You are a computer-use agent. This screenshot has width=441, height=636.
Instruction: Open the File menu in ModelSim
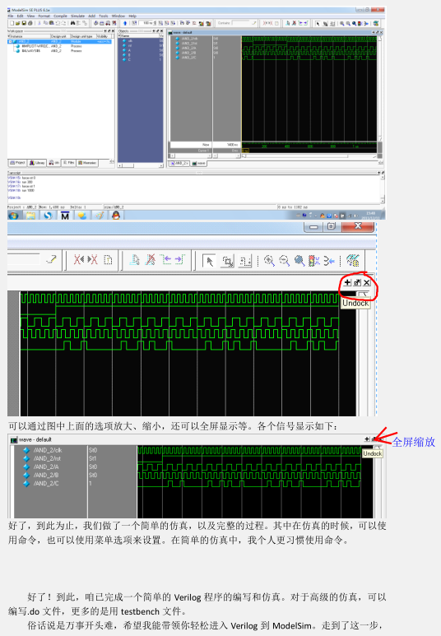click(x=11, y=16)
